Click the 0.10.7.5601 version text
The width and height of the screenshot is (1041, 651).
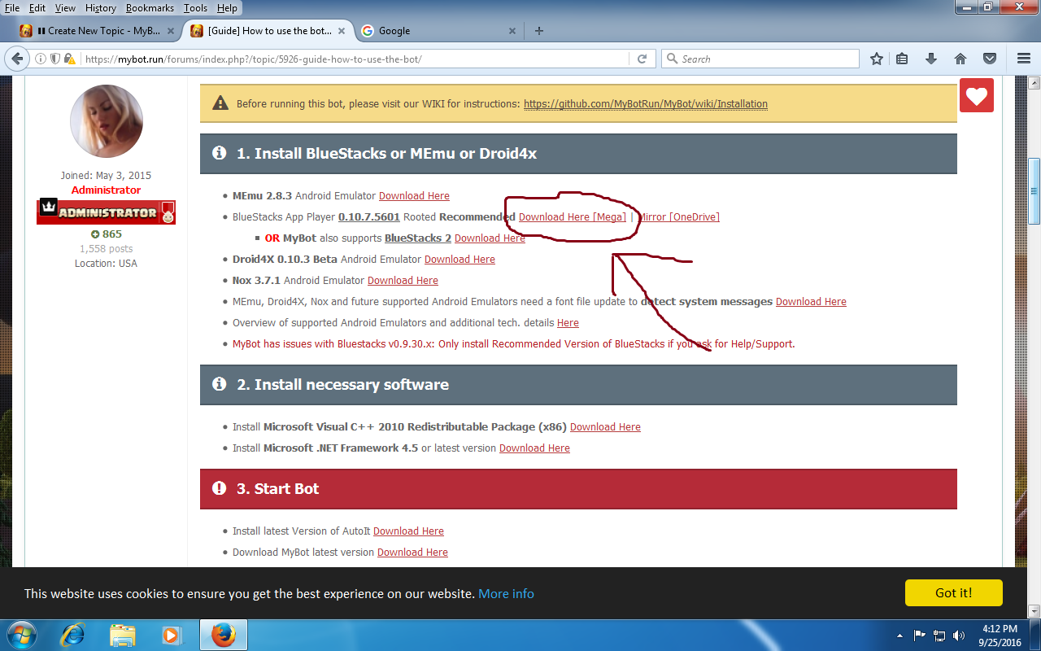pos(369,217)
